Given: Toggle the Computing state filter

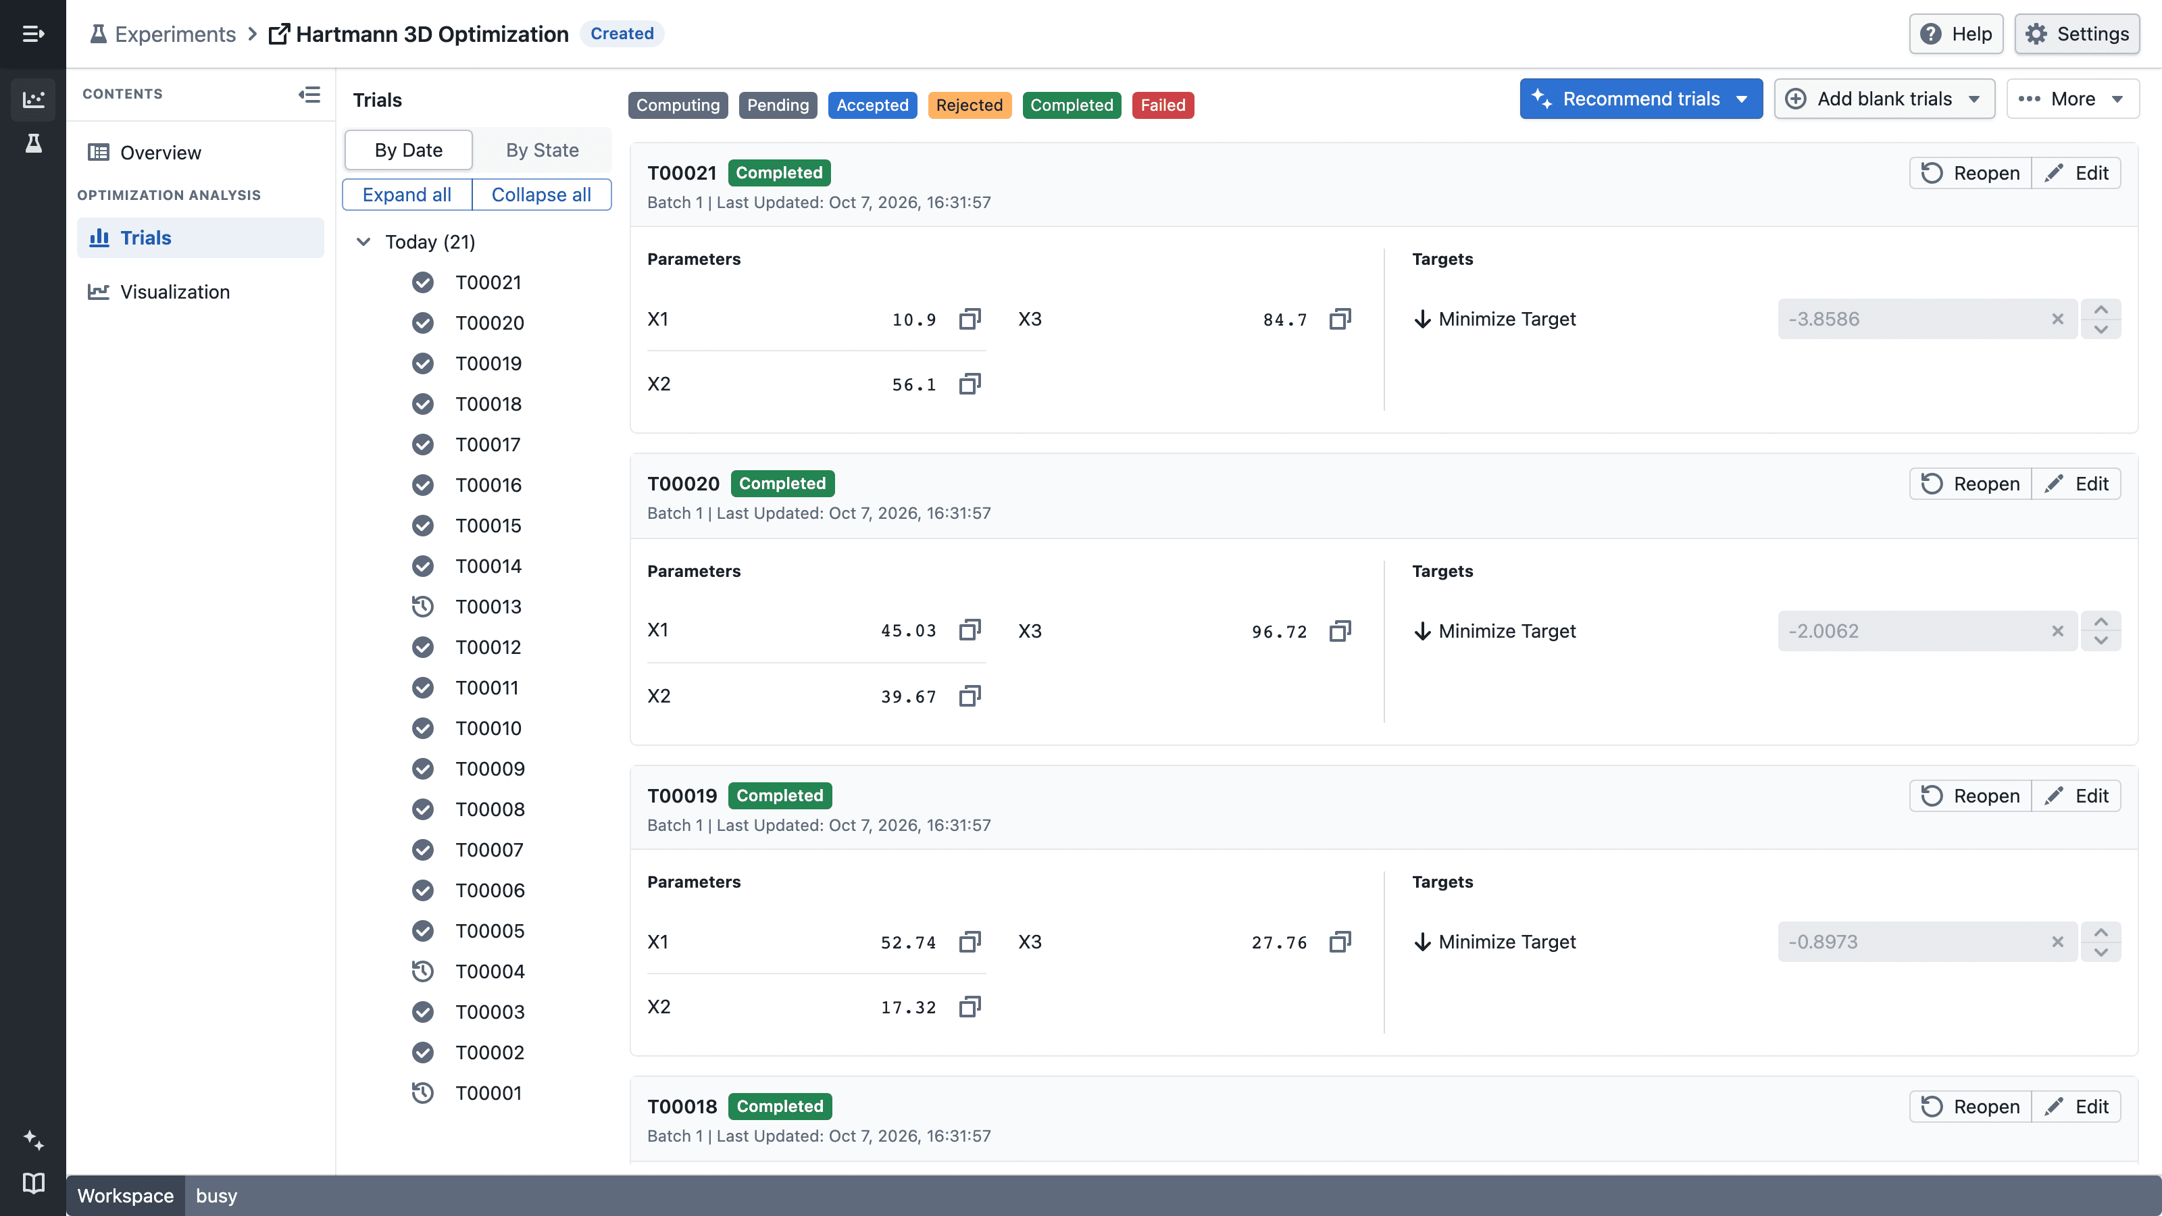Looking at the screenshot, I should click(x=677, y=105).
